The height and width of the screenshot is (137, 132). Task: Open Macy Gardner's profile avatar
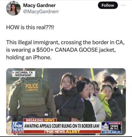coord(13,8)
